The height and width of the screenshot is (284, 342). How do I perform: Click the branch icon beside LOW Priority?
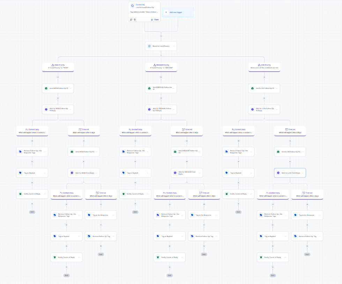[x=259, y=65]
